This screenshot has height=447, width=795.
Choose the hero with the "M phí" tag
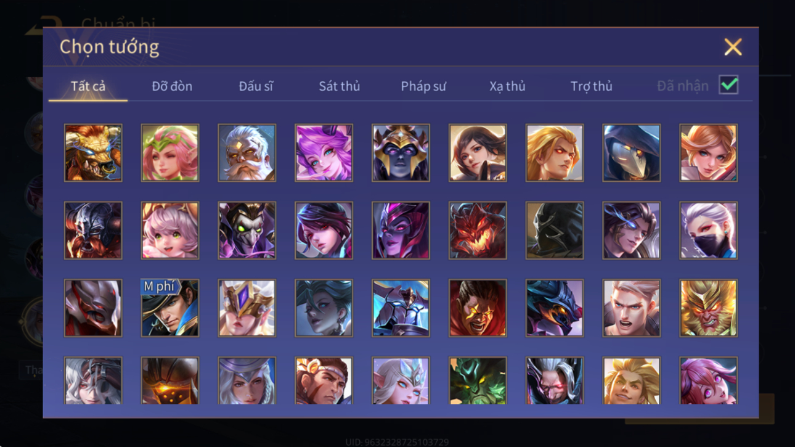click(x=170, y=308)
